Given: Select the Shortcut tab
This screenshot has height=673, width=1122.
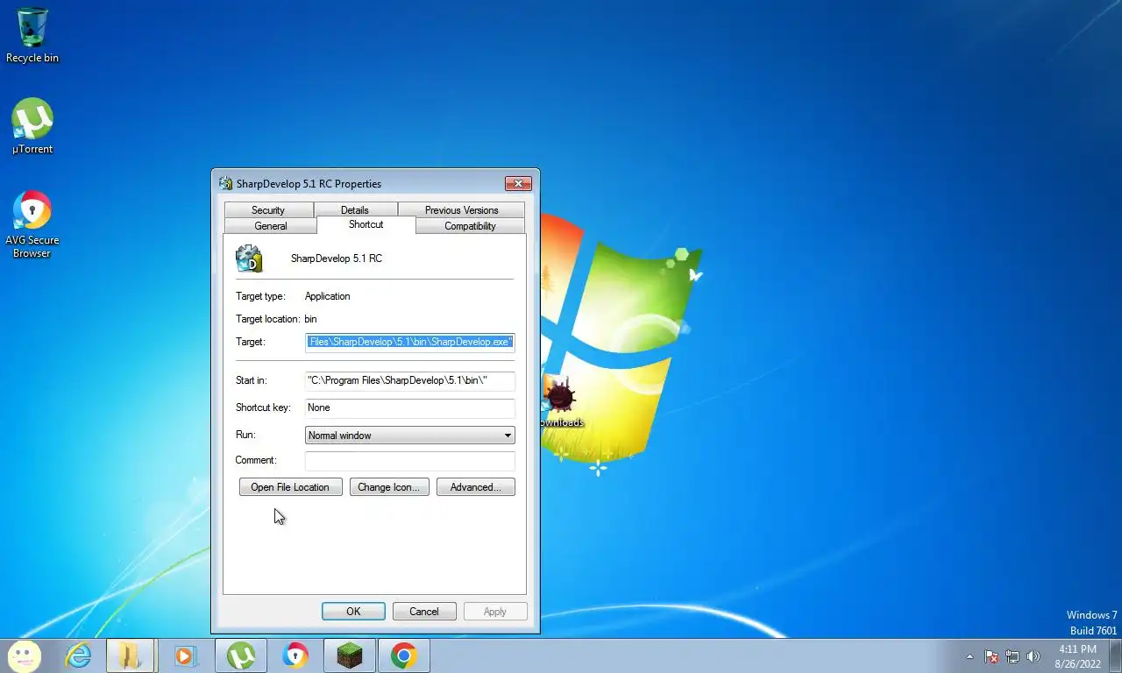Looking at the screenshot, I should 366,224.
